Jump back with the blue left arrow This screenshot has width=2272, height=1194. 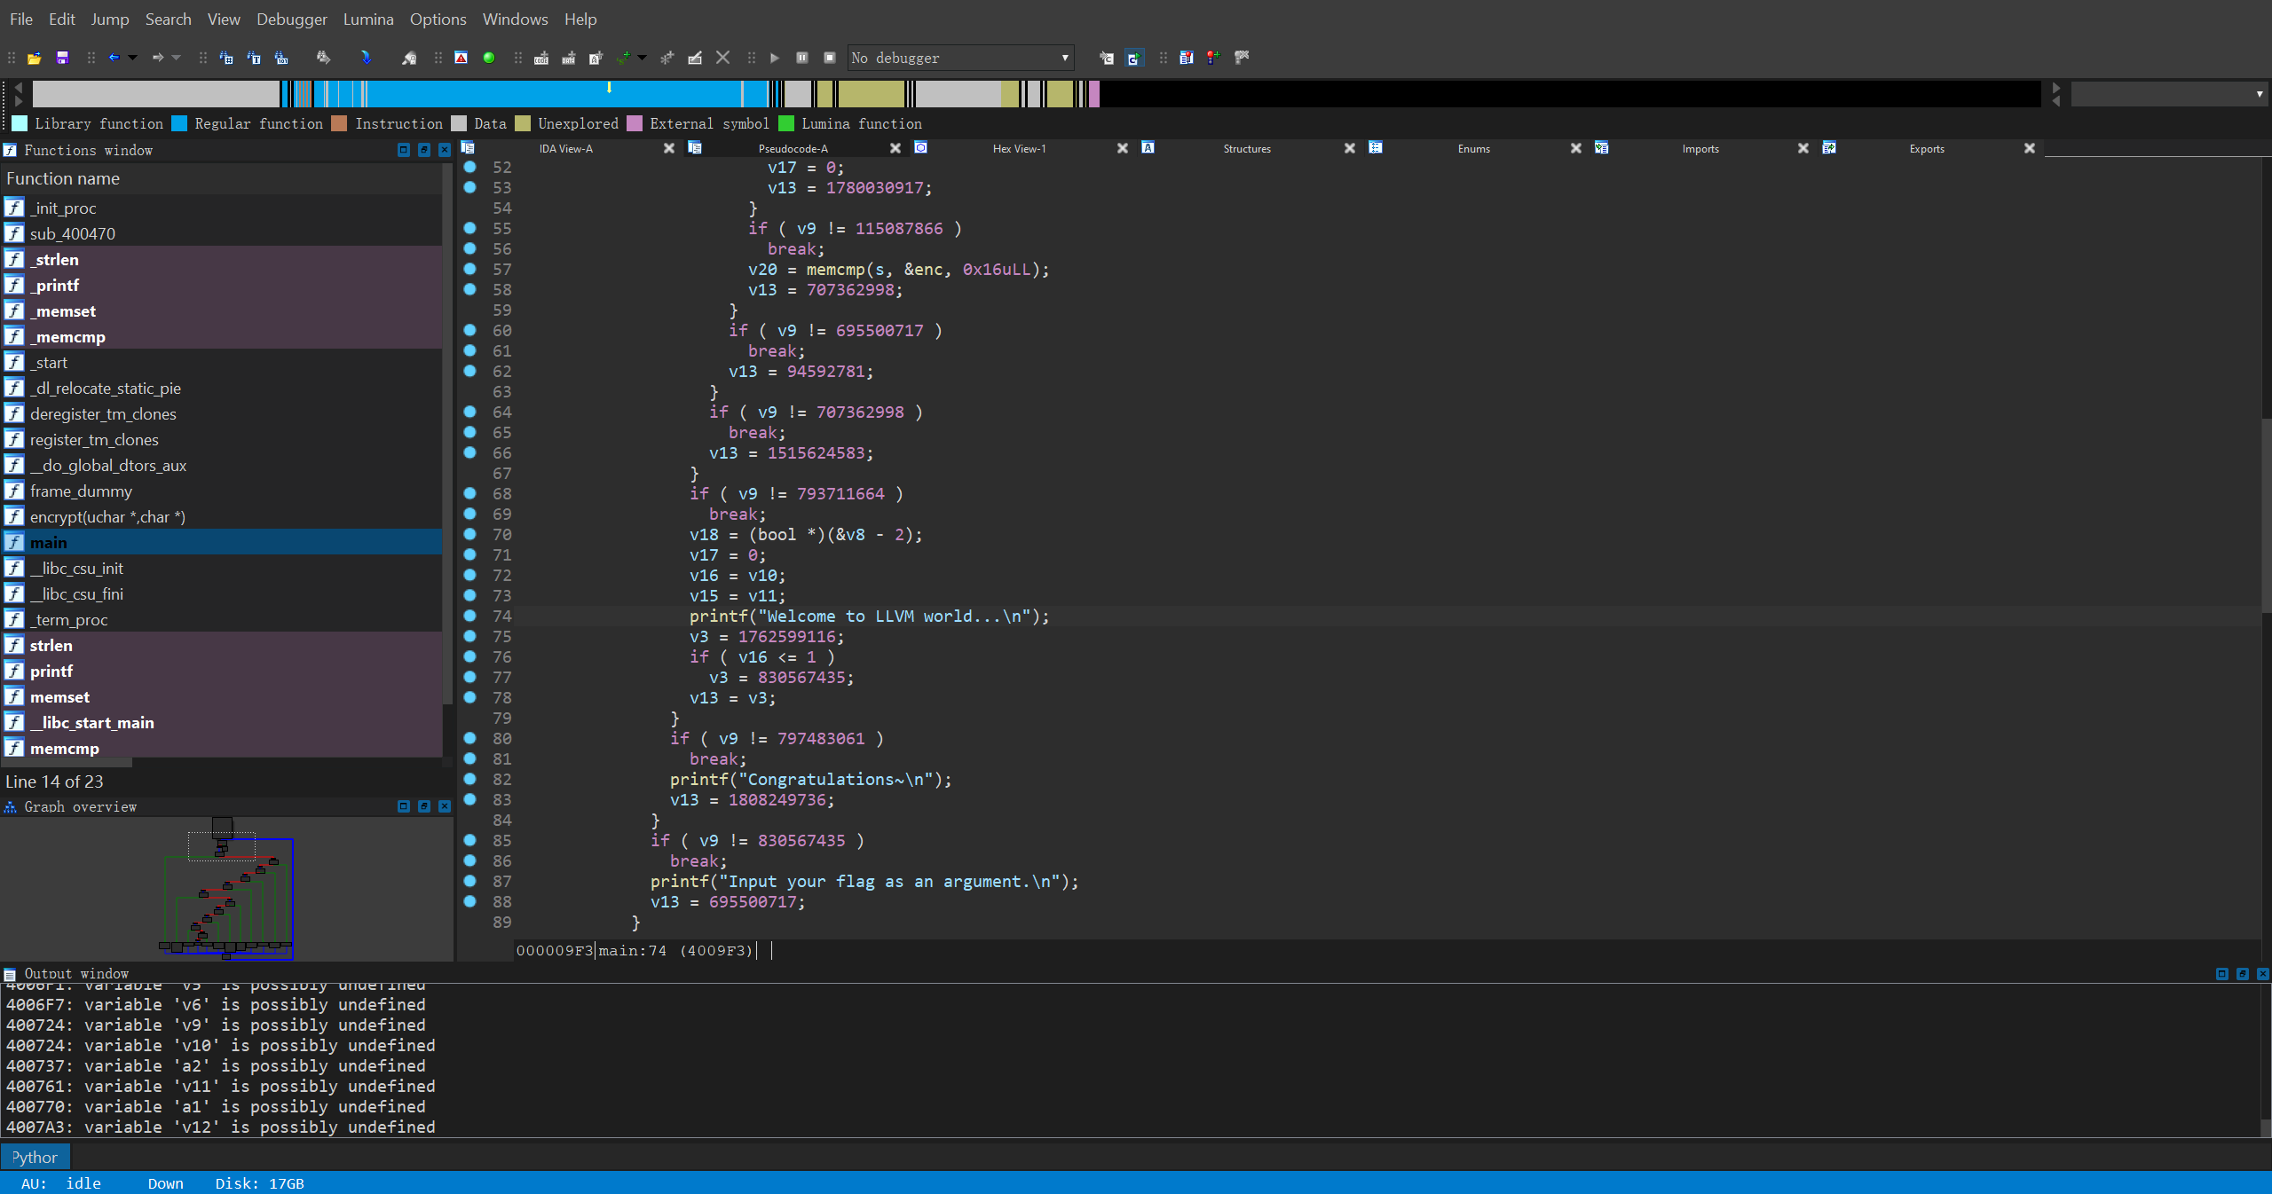(114, 58)
